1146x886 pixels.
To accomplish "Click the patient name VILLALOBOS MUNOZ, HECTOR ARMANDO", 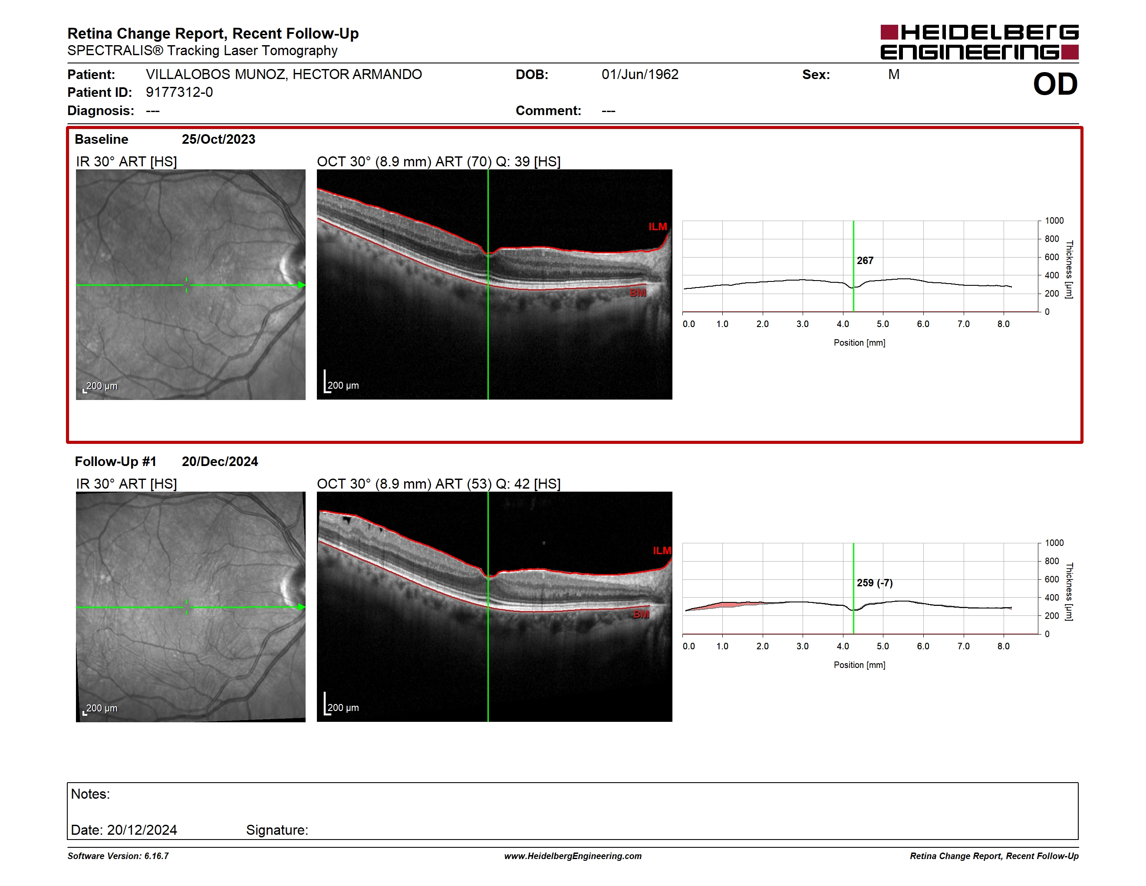I will (284, 75).
